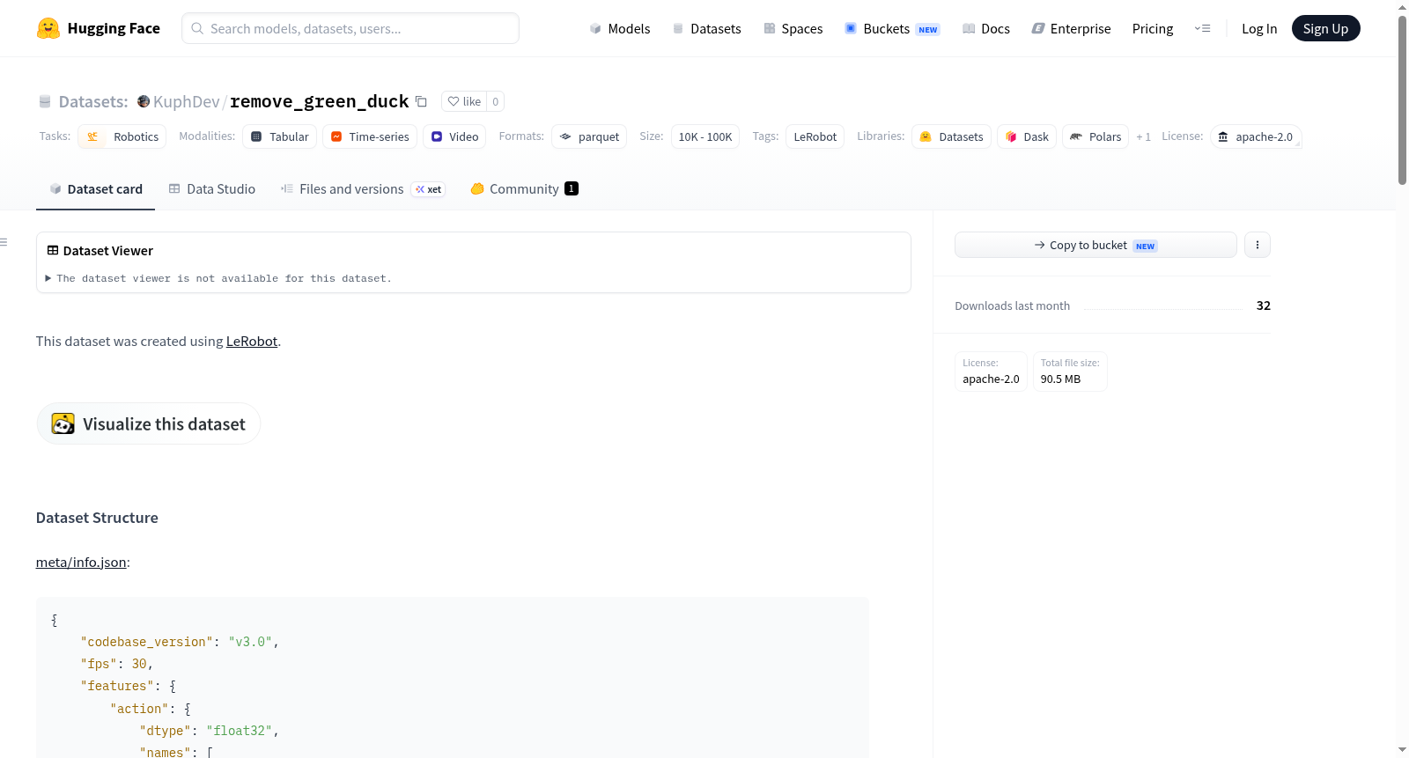Screen dimensions: 1409x758
Task: Open the additional navigation dropdown menu
Action: 1202,28
